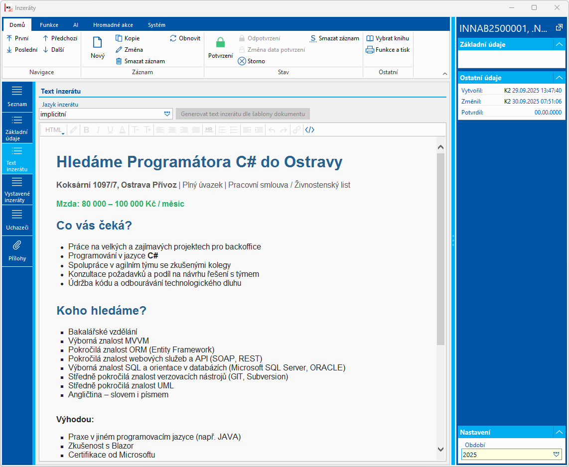Open Jazyk inzerátu language dropdown
This screenshot has width=569, height=467.
(167, 114)
